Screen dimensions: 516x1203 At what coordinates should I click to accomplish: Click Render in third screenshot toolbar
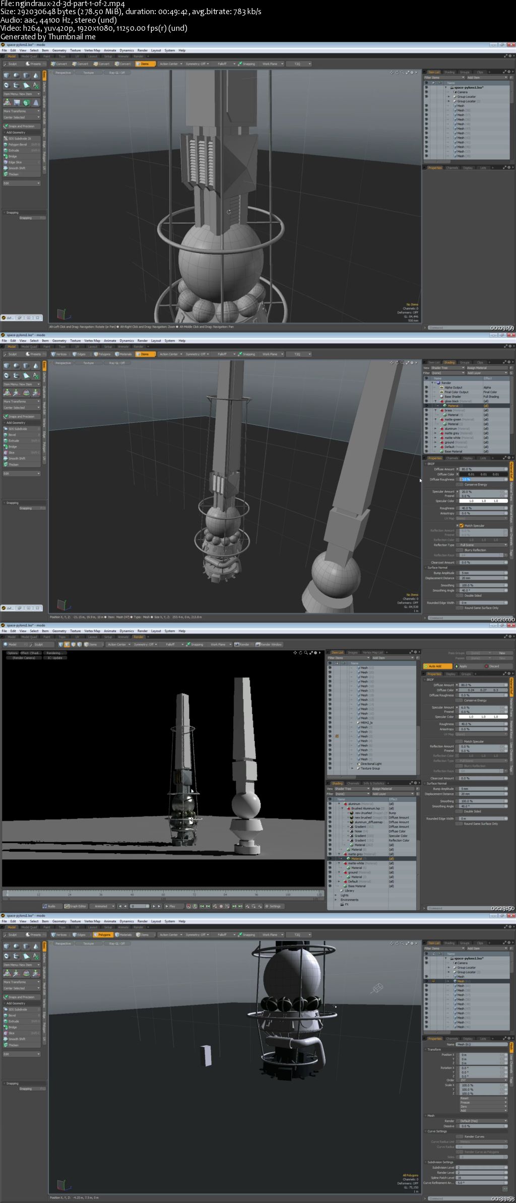click(x=243, y=645)
